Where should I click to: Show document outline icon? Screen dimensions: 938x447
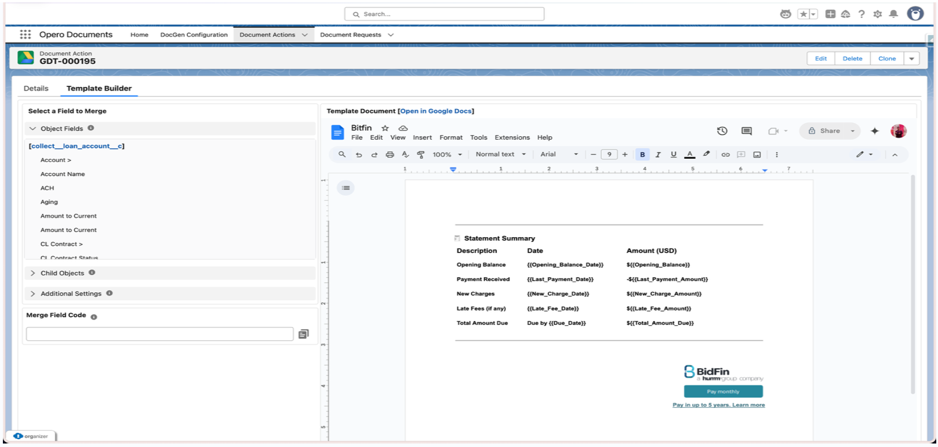pos(346,188)
